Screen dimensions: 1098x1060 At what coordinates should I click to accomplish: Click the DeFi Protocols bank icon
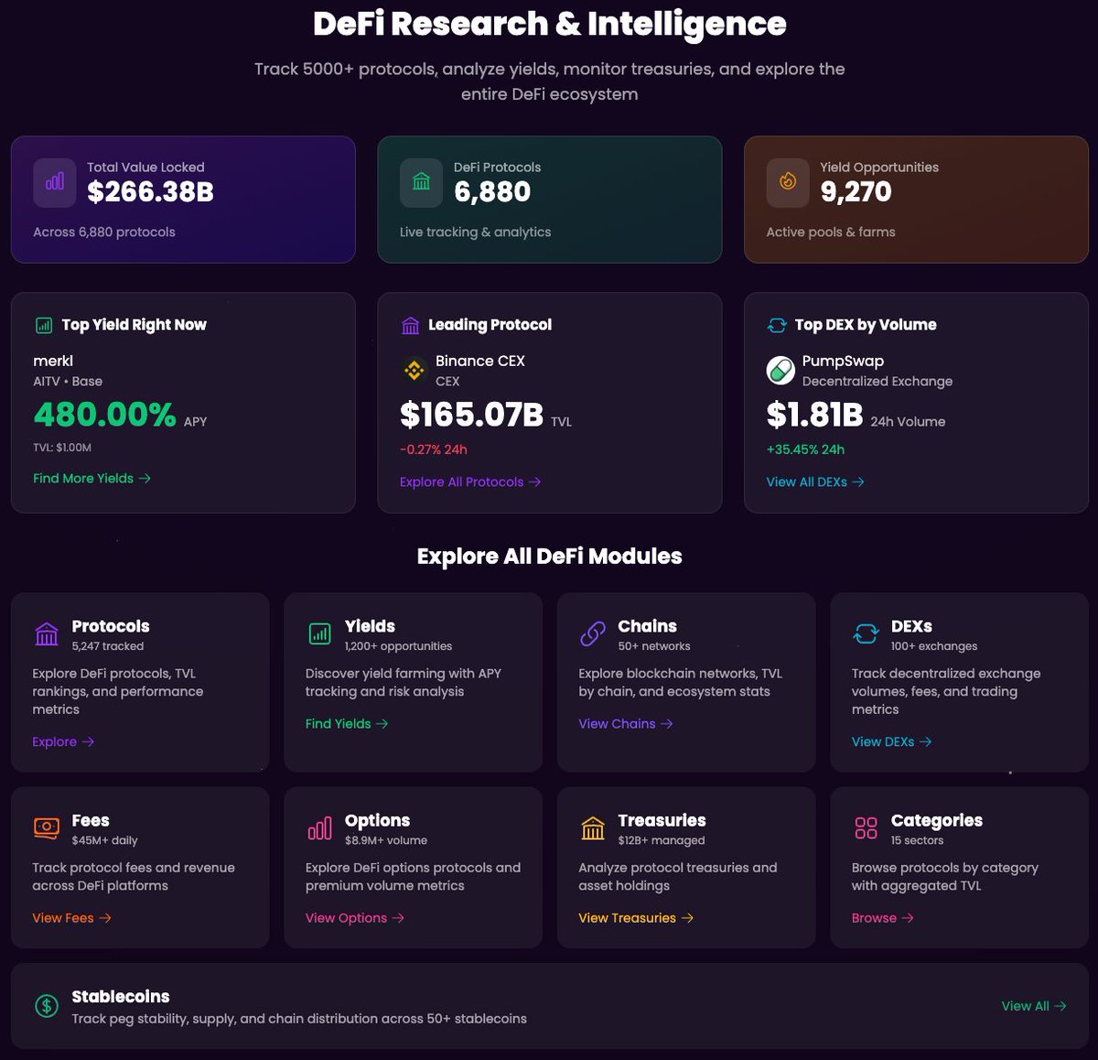[x=422, y=182]
